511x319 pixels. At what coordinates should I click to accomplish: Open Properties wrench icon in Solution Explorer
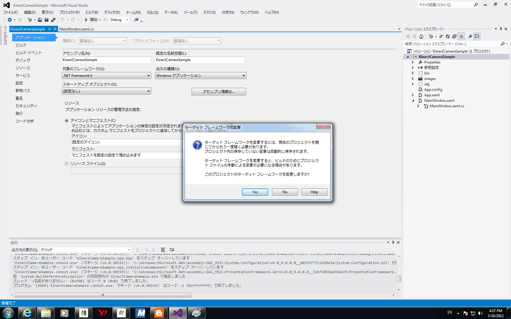(470, 36)
